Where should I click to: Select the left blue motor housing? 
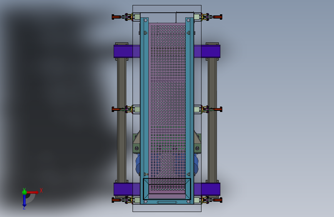click(x=138, y=164)
